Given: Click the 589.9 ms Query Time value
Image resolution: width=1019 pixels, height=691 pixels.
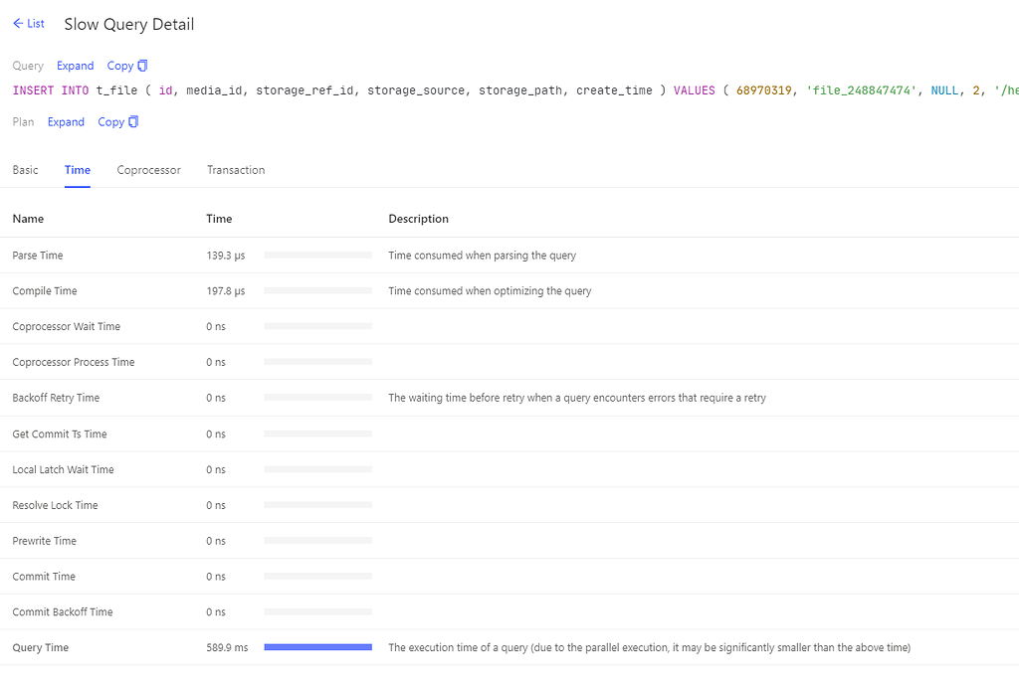Looking at the screenshot, I should (227, 647).
